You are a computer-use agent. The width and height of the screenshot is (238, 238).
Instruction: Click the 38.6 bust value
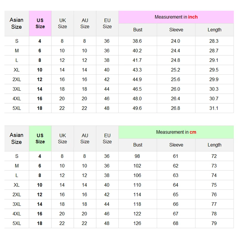point(137,41)
